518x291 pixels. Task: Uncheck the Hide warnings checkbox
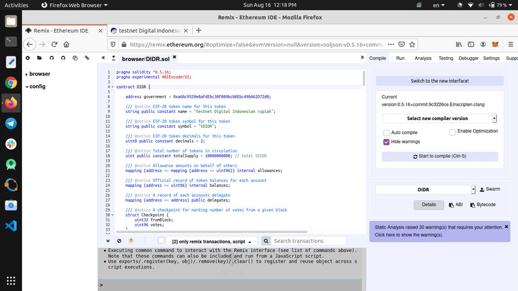point(386,142)
